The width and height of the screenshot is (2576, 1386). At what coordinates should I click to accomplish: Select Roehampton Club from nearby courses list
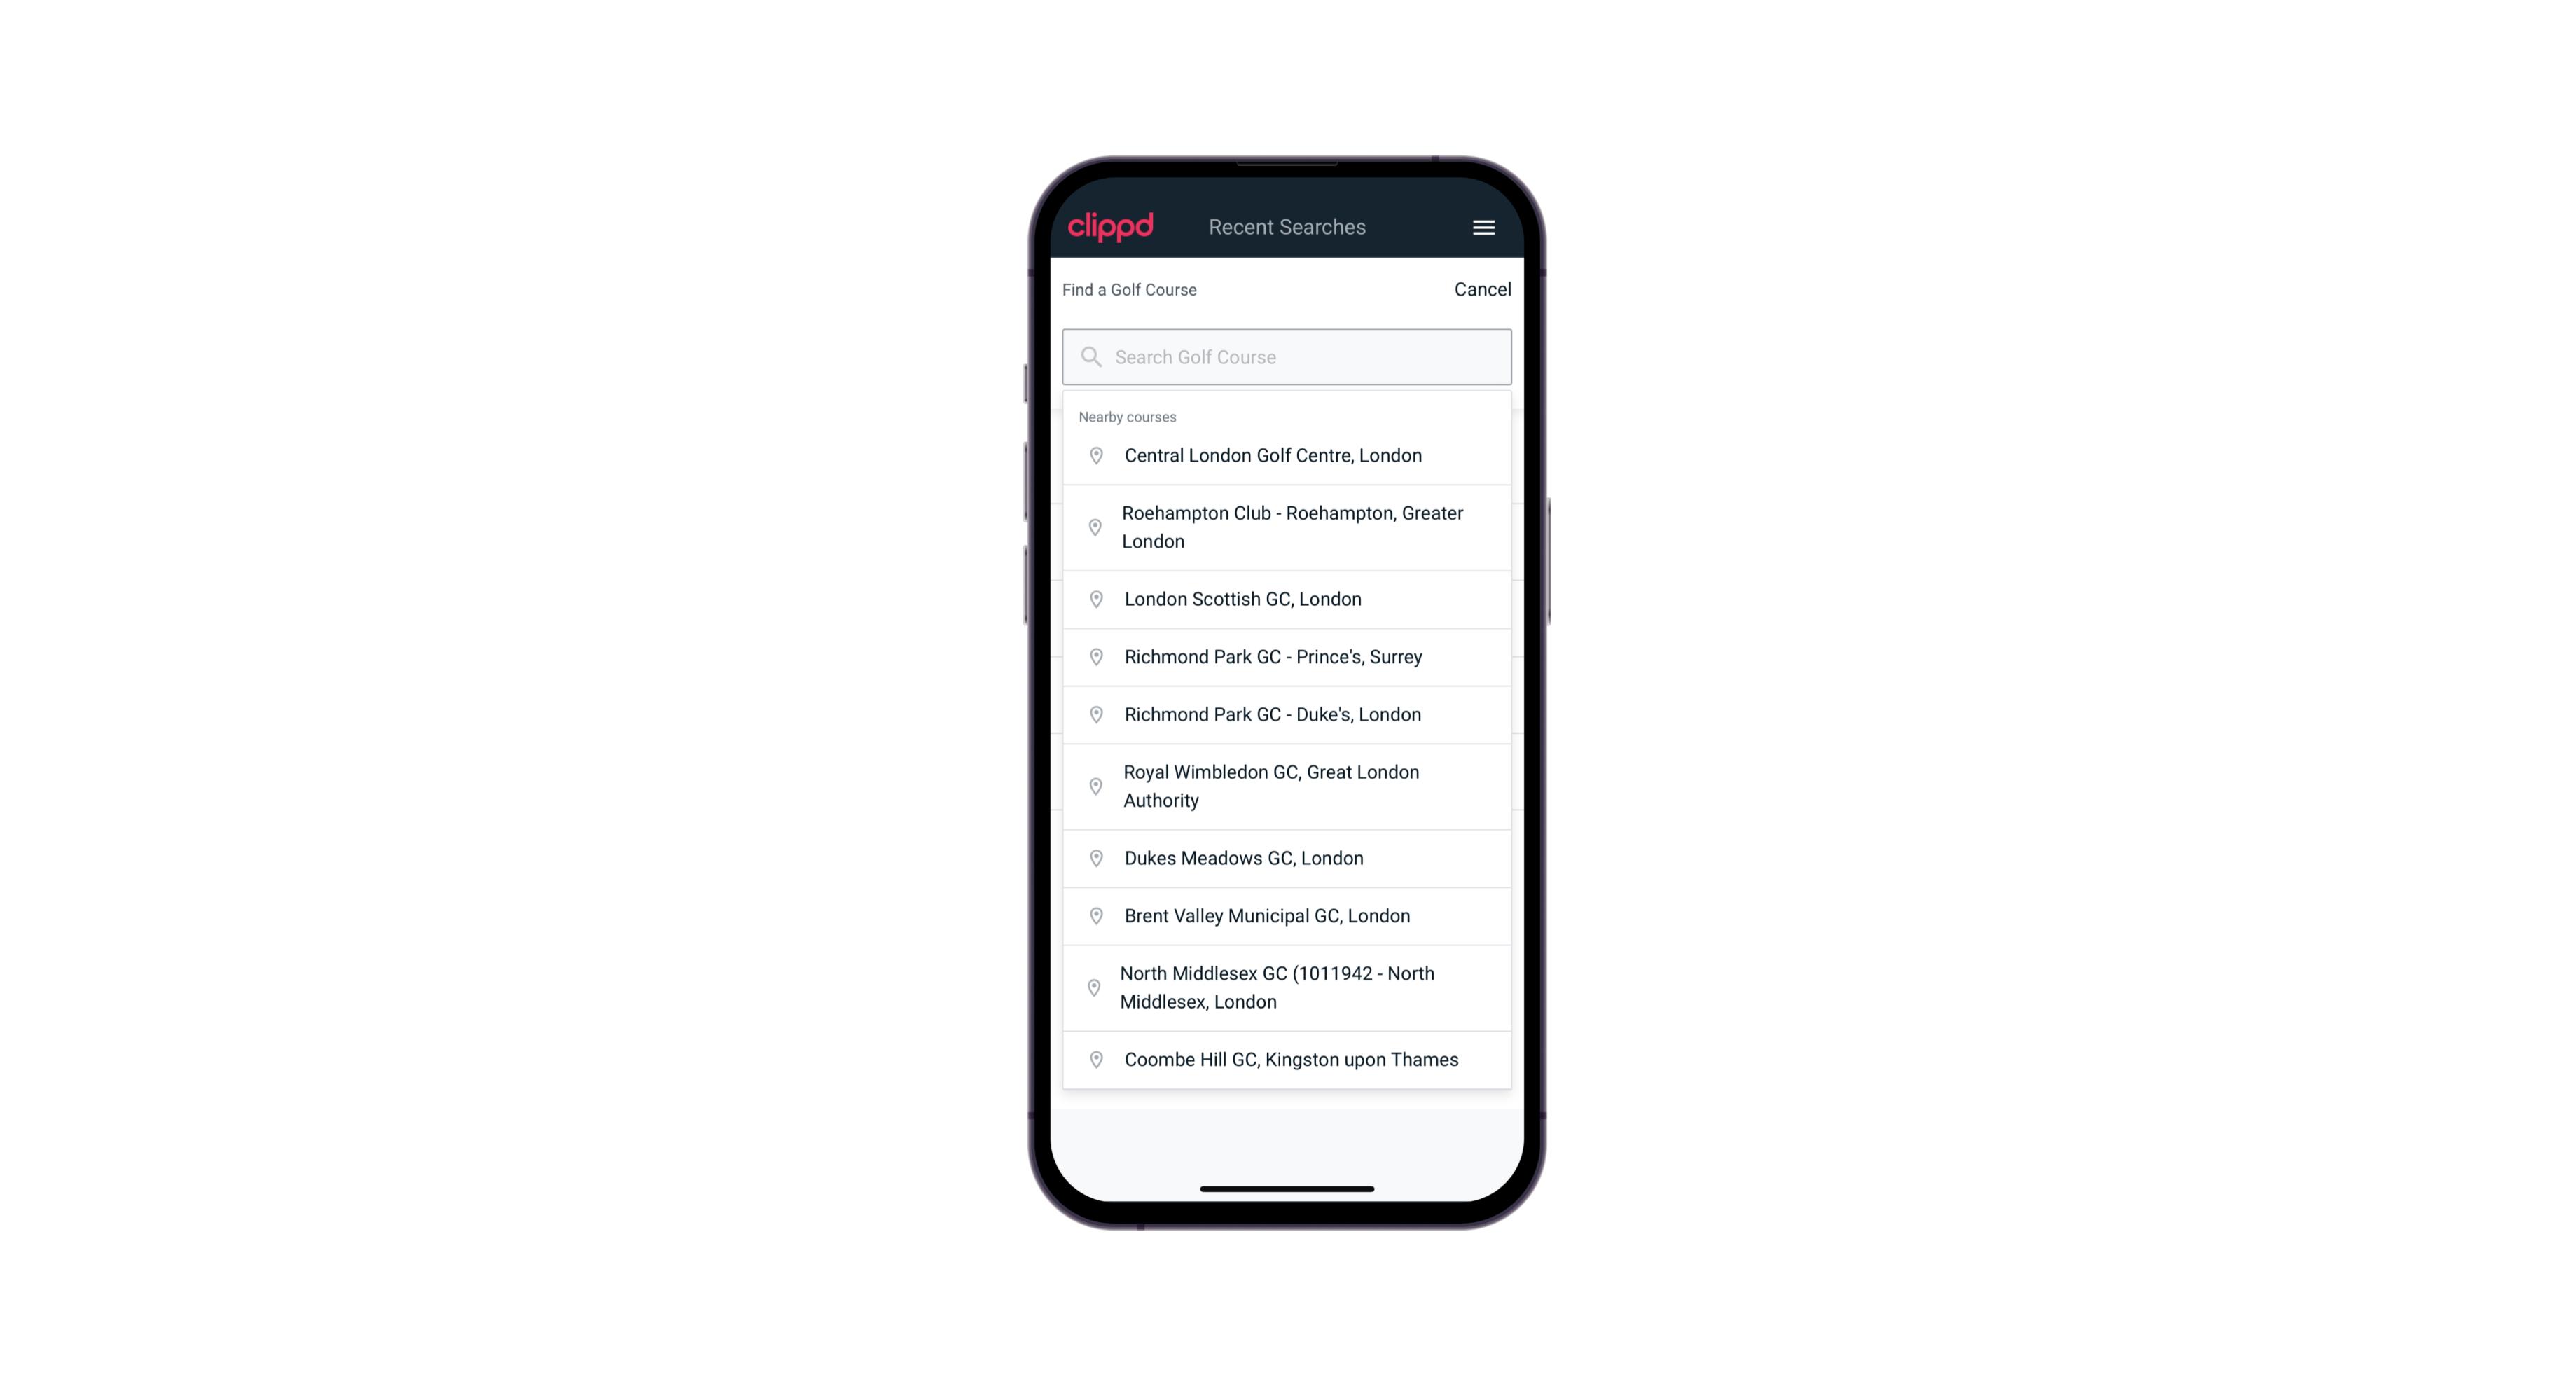click(1287, 527)
